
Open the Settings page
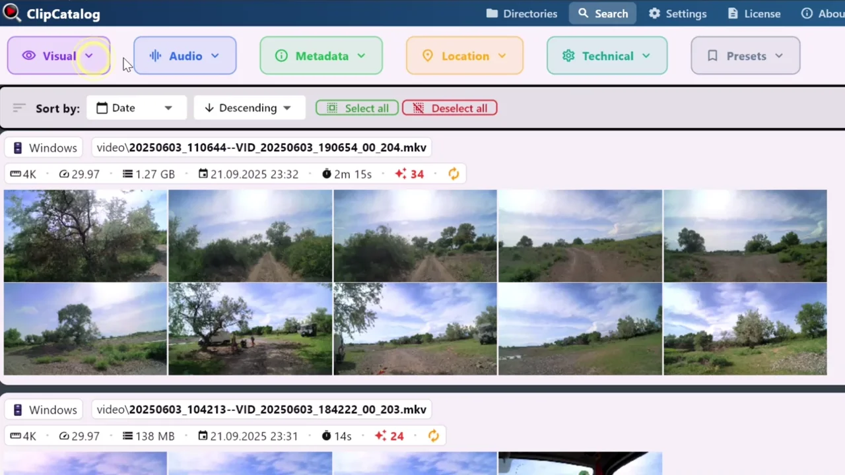[x=677, y=14]
